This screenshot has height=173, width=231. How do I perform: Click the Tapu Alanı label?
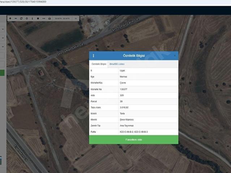click(96, 107)
